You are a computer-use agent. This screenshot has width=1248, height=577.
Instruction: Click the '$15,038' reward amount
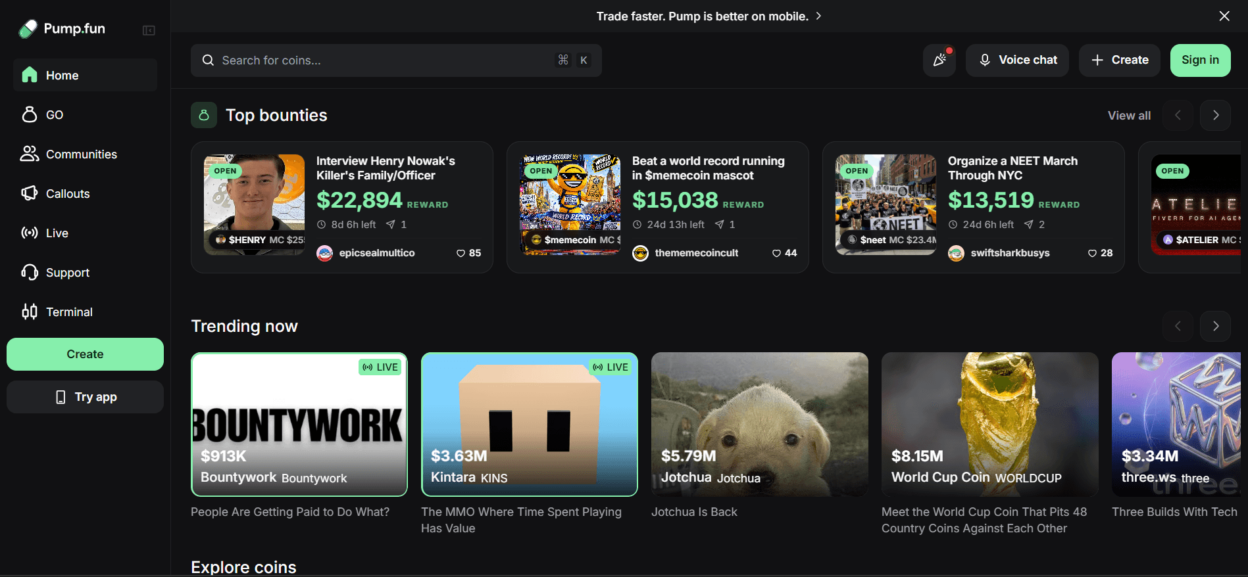pyautogui.click(x=675, y=200)
